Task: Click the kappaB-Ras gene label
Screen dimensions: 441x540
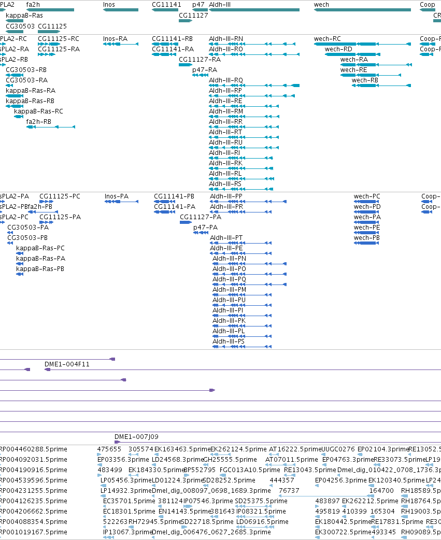Action: pos(24,16)
